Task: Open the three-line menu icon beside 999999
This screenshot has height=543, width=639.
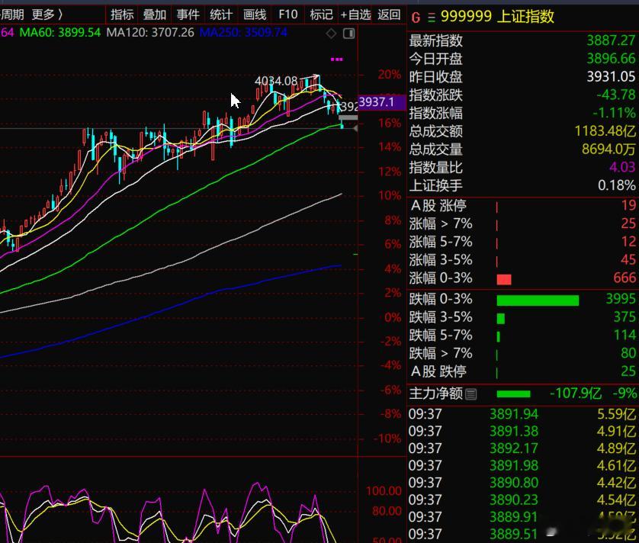Action: coord(431,18)
